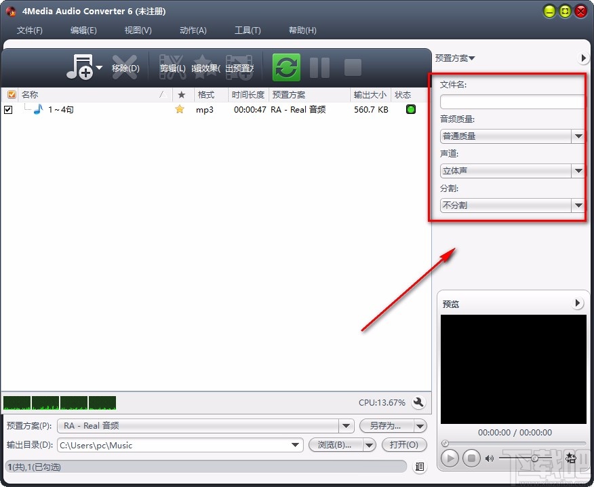
Task: Click the Pause conversion icon
Action: coord(319,66)
